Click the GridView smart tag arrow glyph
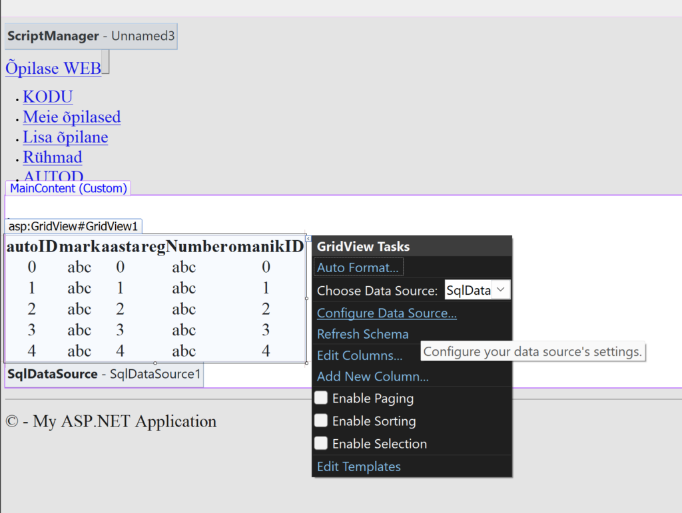 tap(308, 238)
